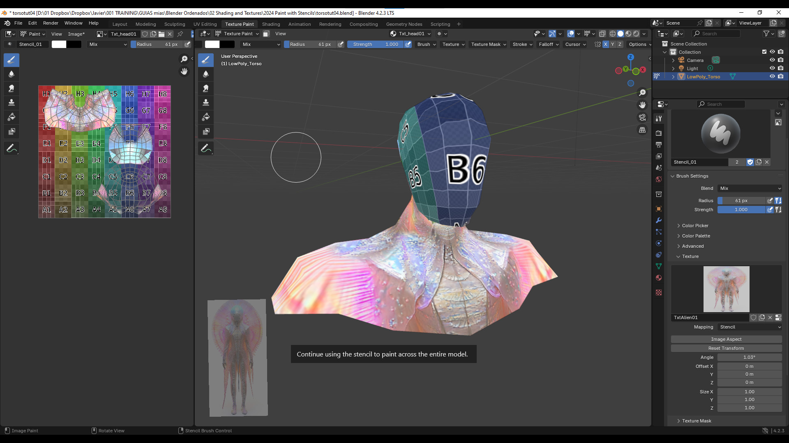Expand the Texture Mask panel
This screenshot has width=789, height=443.
click(x=697, y=421)
